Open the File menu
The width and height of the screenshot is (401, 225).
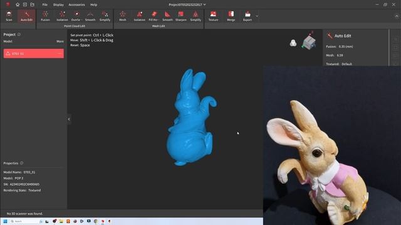click(44, 4)
